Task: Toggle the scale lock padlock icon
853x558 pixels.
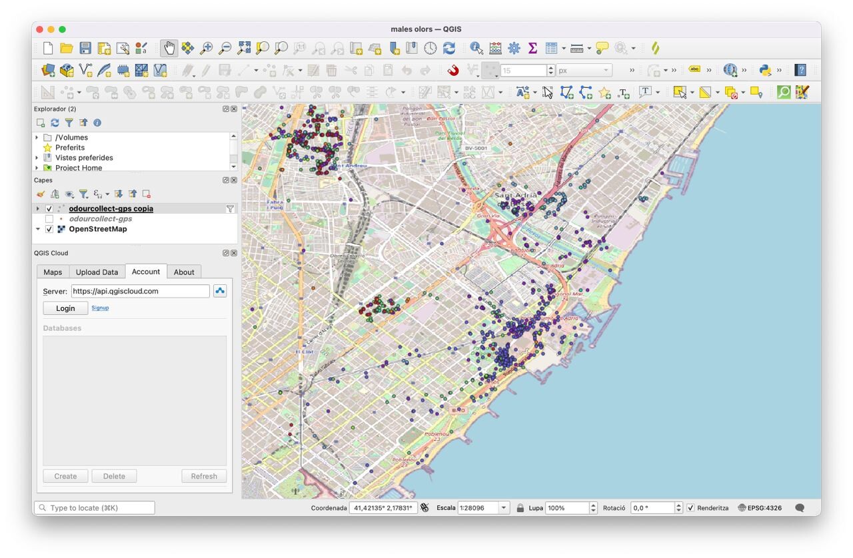Action: coord(520,508)
